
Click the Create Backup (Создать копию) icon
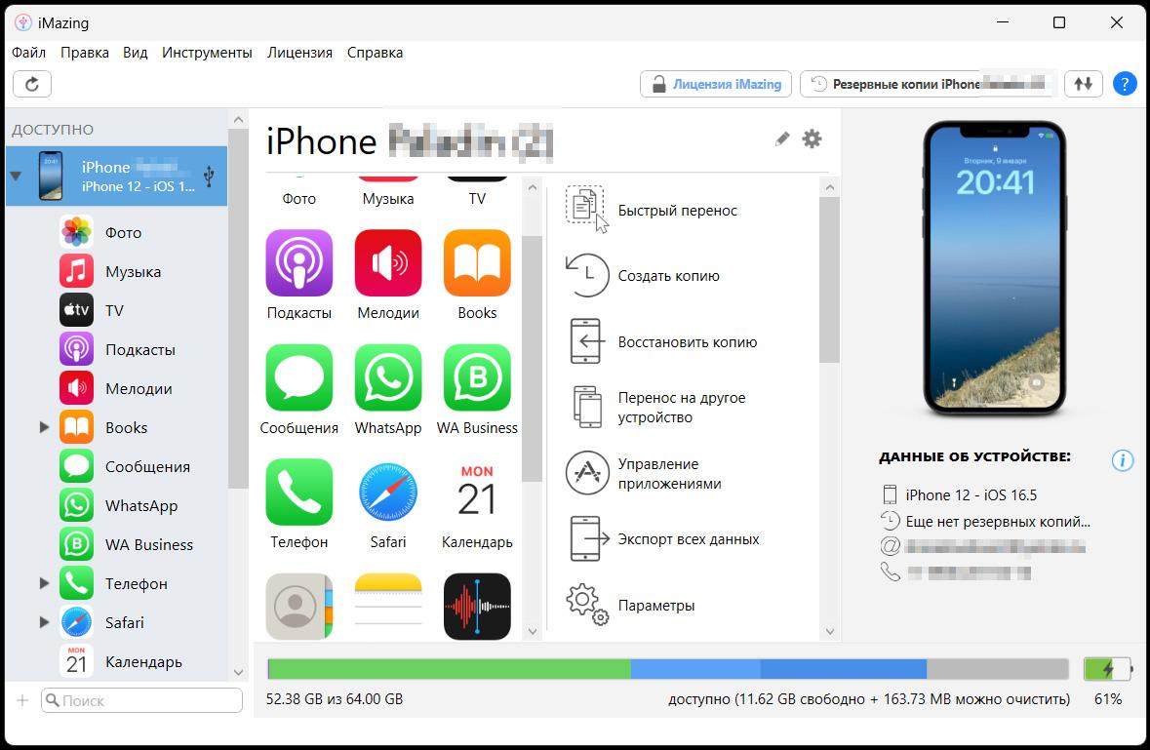587,276
